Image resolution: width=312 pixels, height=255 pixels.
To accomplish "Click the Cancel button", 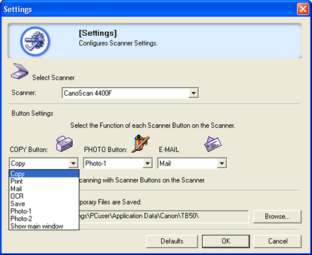I will 278,241.
